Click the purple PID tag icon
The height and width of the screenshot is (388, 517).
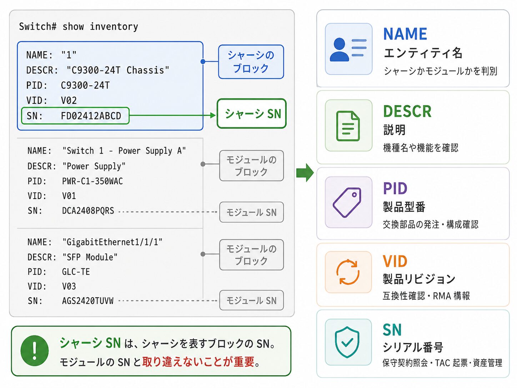pyautogui.click(x=348, y=202)
